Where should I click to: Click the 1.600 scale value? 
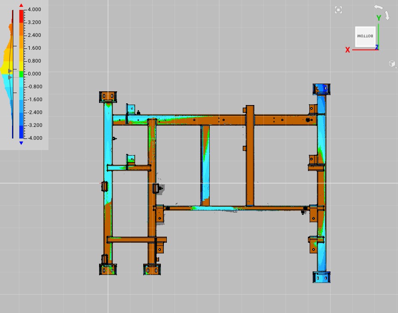coord(34,48)
